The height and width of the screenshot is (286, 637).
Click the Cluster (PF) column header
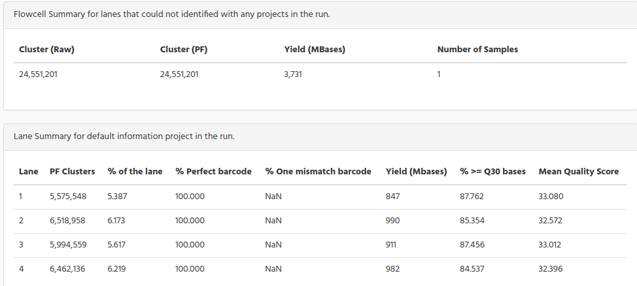coord(184,50)
